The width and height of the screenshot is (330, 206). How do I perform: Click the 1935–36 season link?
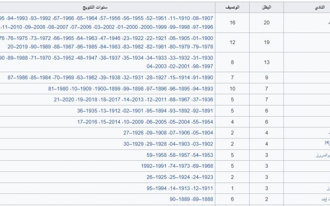pyautogui.click(x=87, y=110)
